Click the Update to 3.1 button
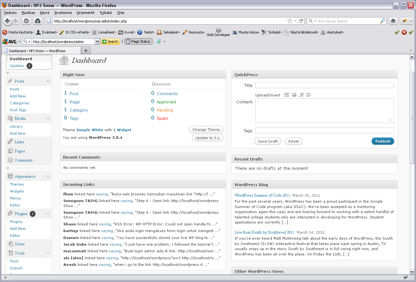The width and height of the screenshot is (416, 282). point(208,138)
